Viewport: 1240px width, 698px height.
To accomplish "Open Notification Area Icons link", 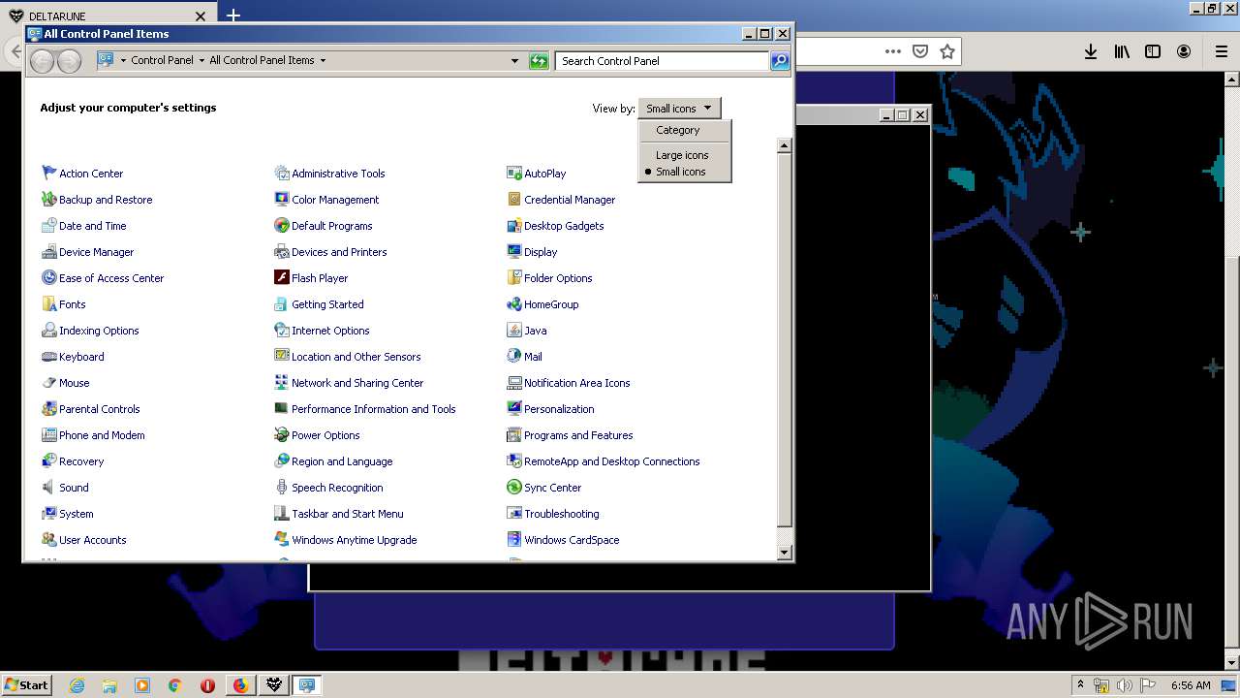I will (577, 383).
